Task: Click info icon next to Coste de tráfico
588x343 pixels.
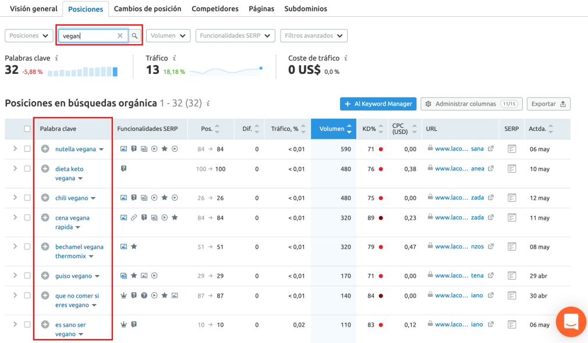Action: tap(346, 58)
